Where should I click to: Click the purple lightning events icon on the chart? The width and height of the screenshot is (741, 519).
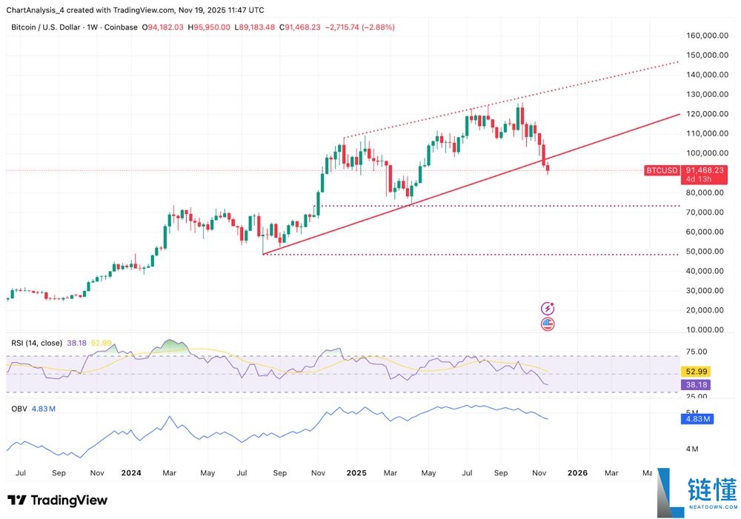547,308
